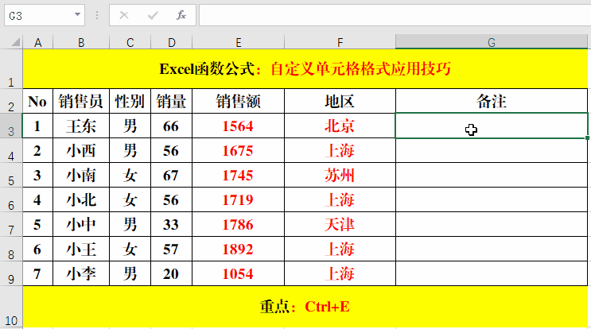This screenshot has width=591, height=329.
Task: Select quantity cell '67'
Action: (x=172, y=175)
